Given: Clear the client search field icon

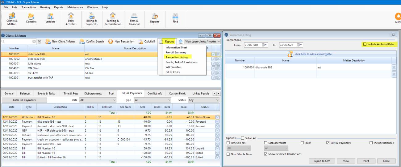Looking at the screenshot, I should 34,42.
